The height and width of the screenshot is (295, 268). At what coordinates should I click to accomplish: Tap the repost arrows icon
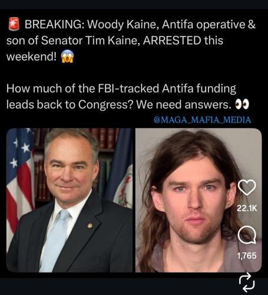247,283
